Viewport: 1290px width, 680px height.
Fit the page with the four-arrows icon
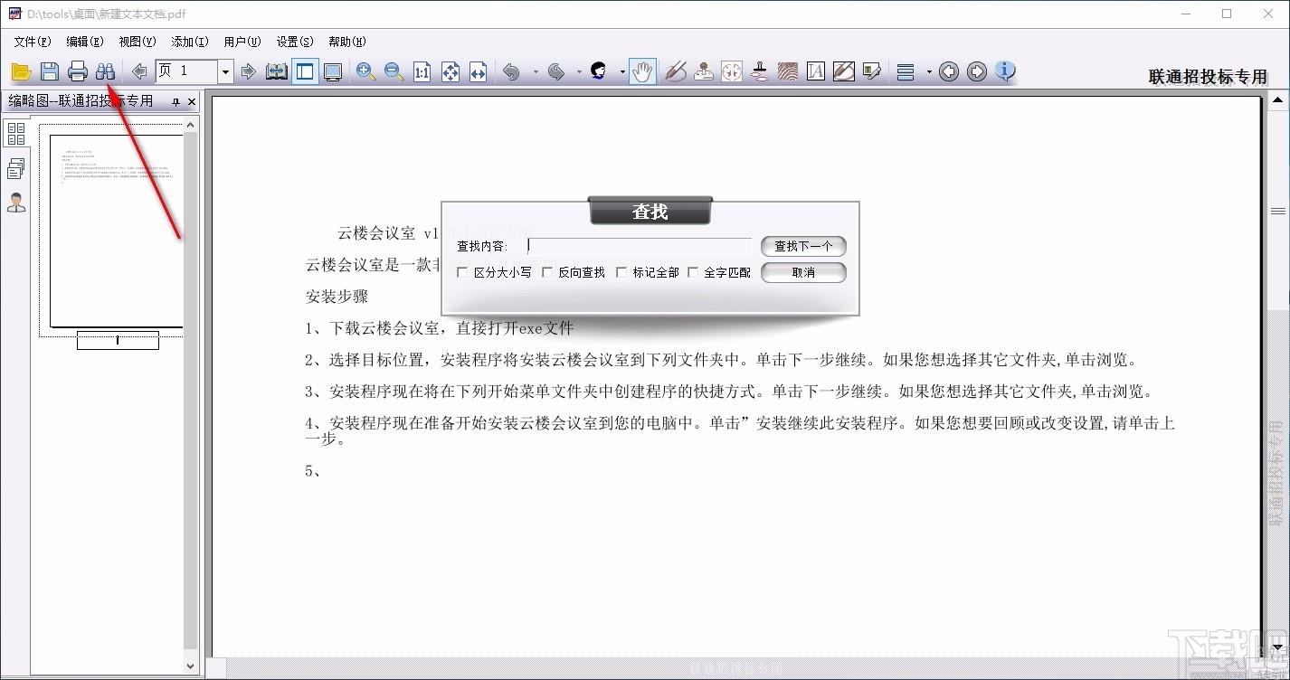coord(451,71)
